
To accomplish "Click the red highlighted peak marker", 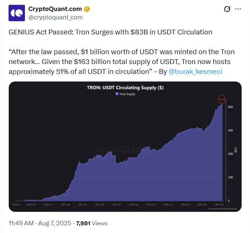I will pyautogui.click(x=222, y=99).
